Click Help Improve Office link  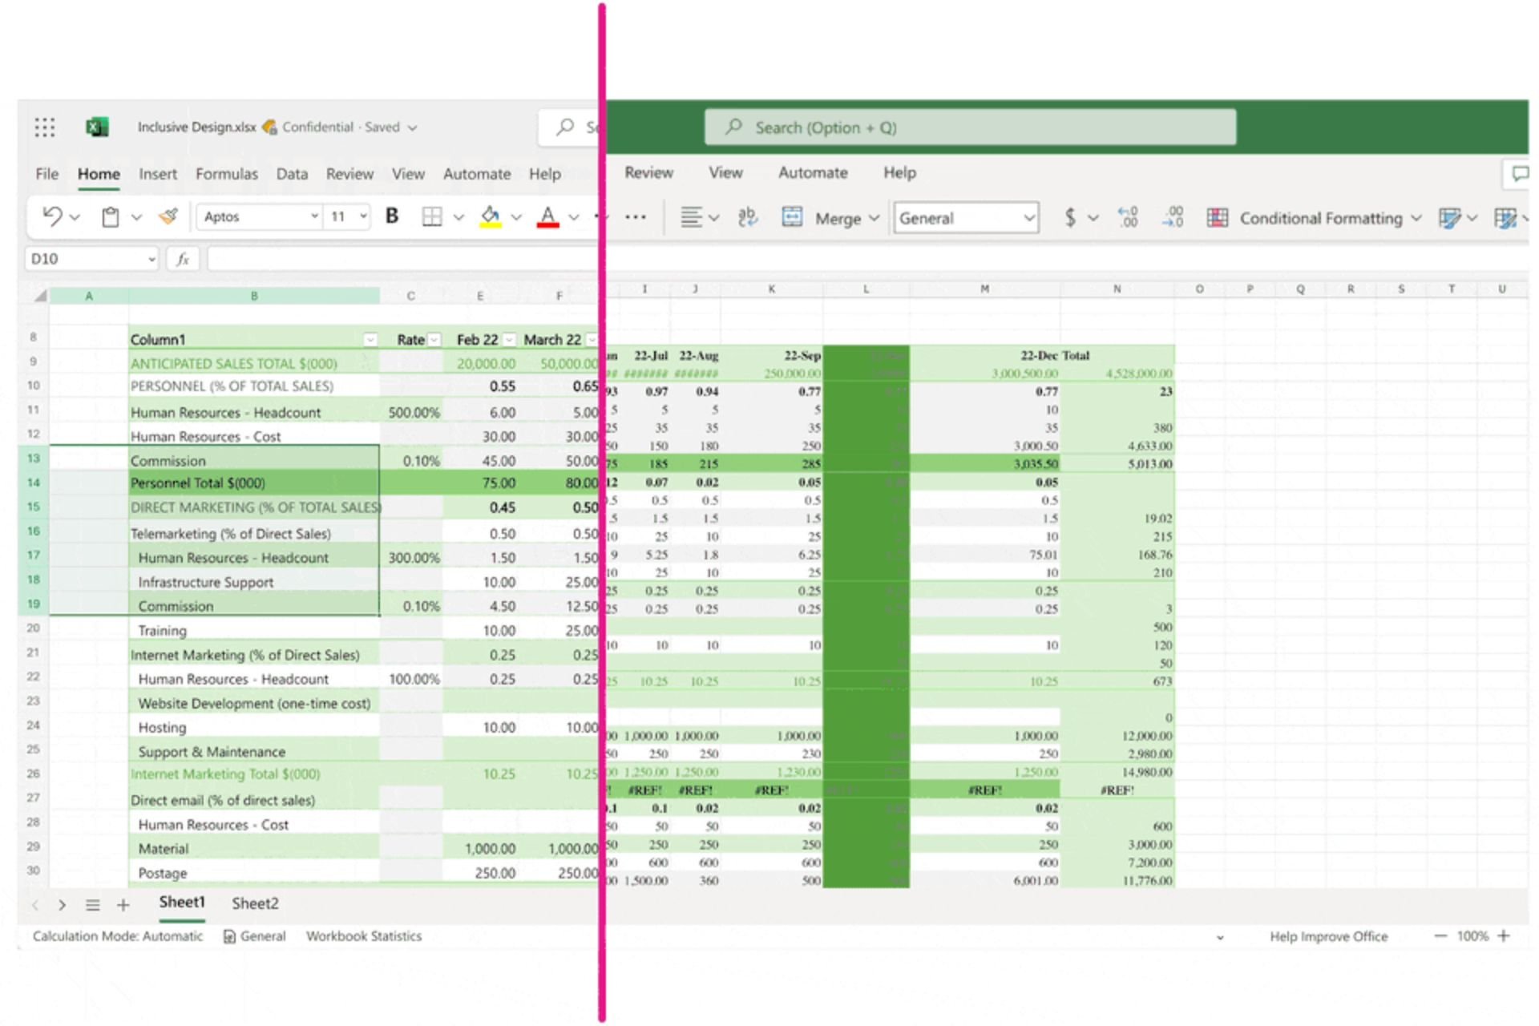pos(1328,936)
